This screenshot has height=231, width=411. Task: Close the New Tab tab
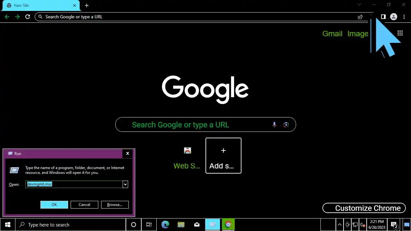click(x=74, y=5)
